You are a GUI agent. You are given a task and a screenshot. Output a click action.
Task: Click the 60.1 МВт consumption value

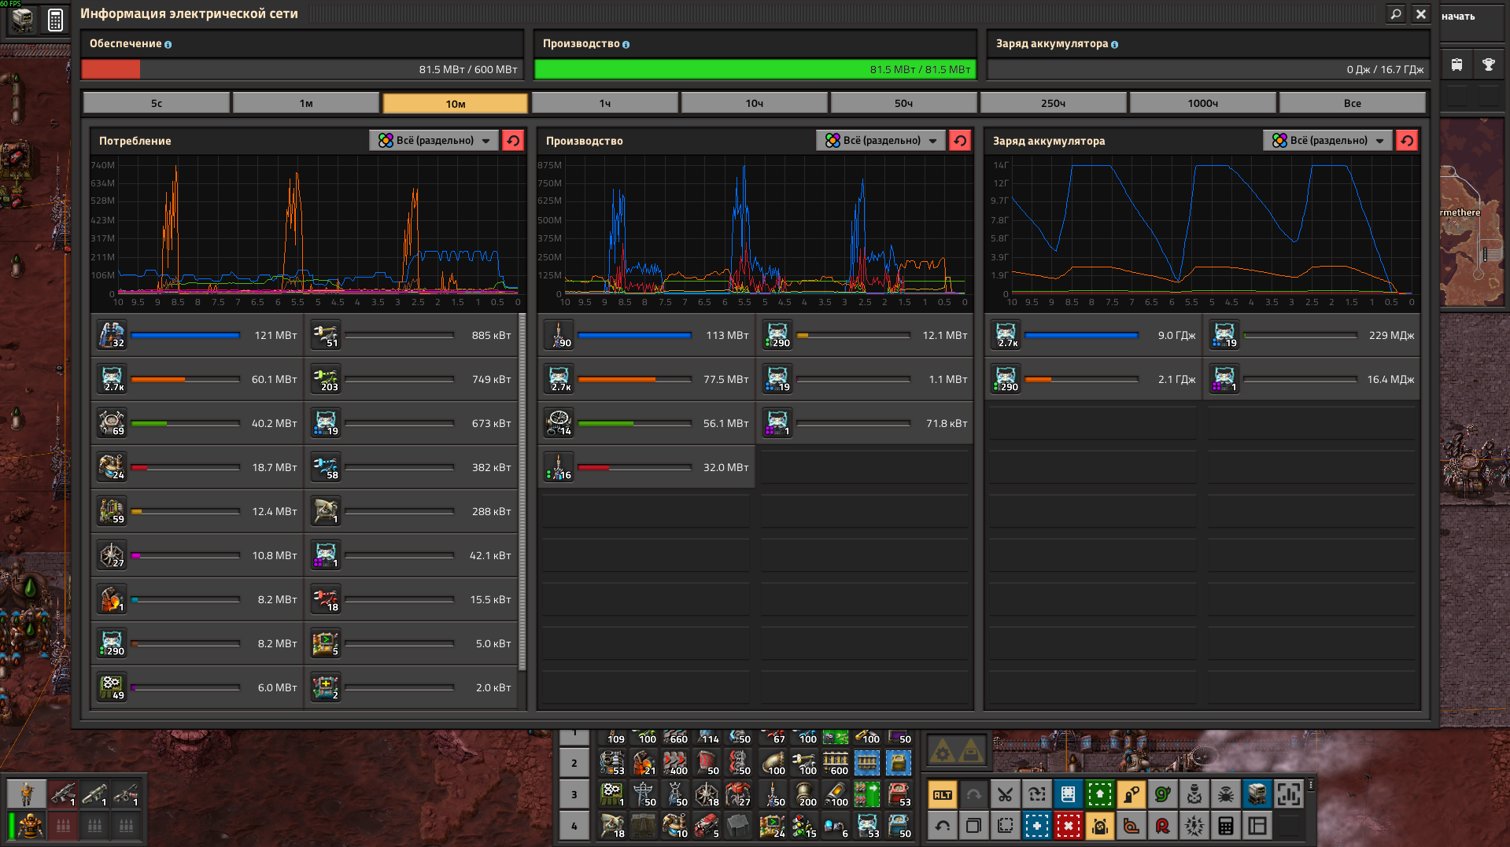274,379
